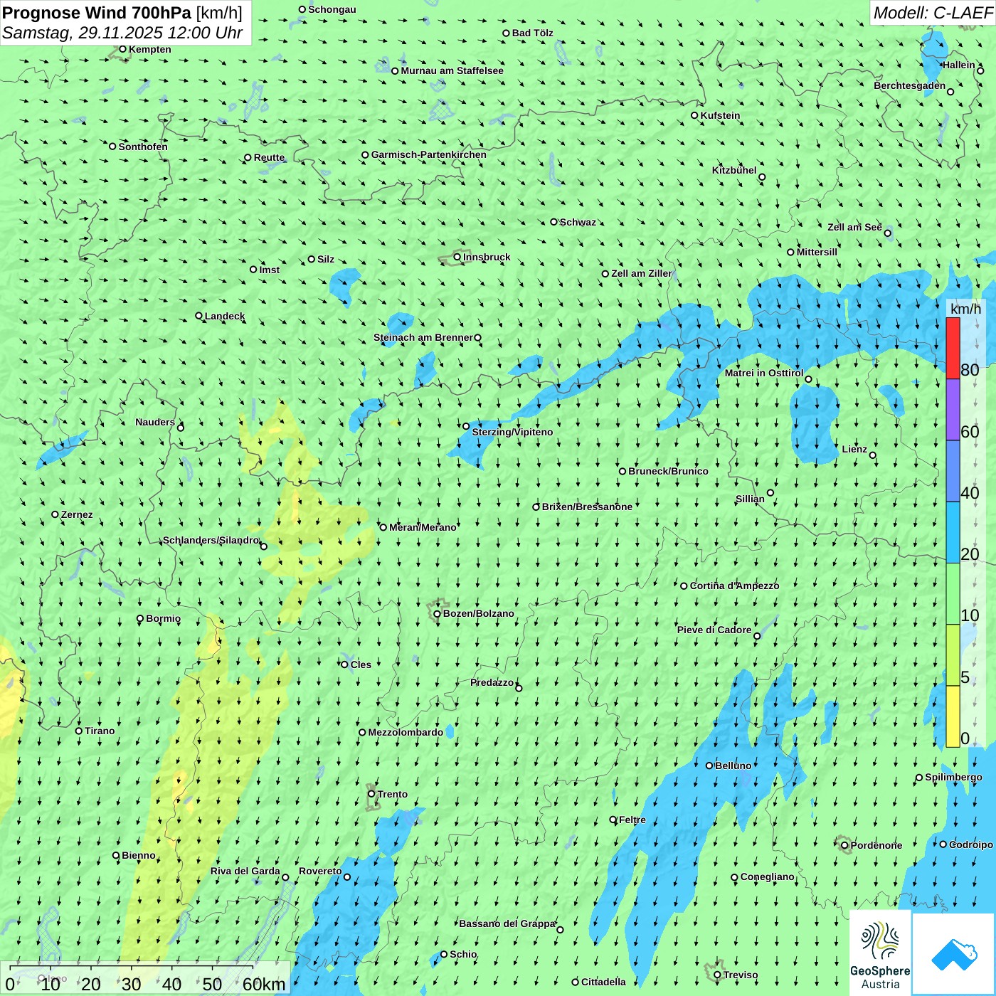
Task: Click the 'Riva del Garda' label
Action: pyautogui.click(x=245, y=871)
